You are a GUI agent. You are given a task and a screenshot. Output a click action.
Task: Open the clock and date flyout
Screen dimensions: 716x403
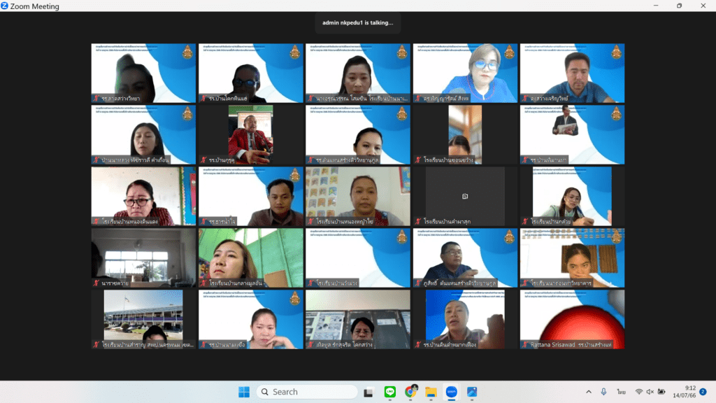pyautogui.click(x=684, y=392)
